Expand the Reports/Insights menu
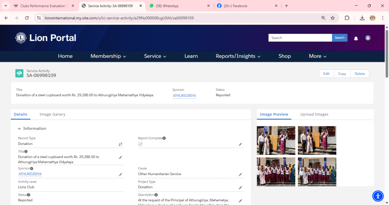 tap(238, 56)
